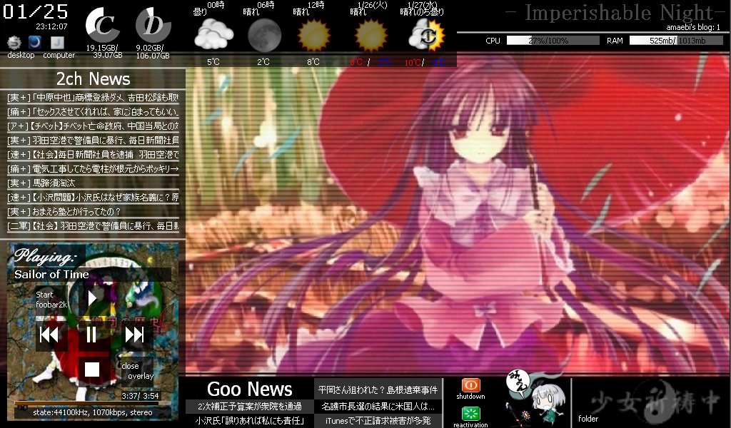Click the sun-and-cloud icon for 1/27(水)
The width and height of the screenshot is (731, 428).
click(x=426, y=36)
